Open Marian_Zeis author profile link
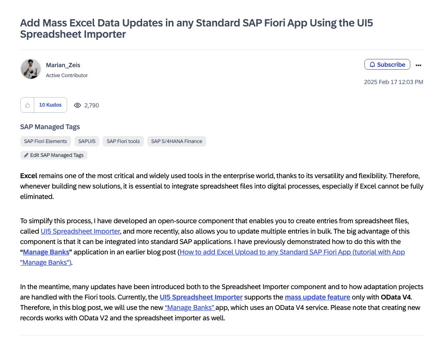This screenshot has height=342, width=432. (63, 65)
